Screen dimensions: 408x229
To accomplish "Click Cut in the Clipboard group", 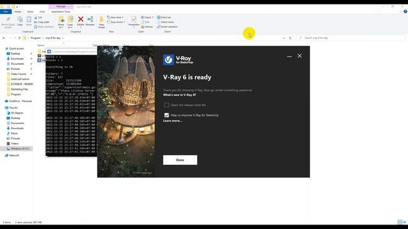I will click(x=38, y=17).
